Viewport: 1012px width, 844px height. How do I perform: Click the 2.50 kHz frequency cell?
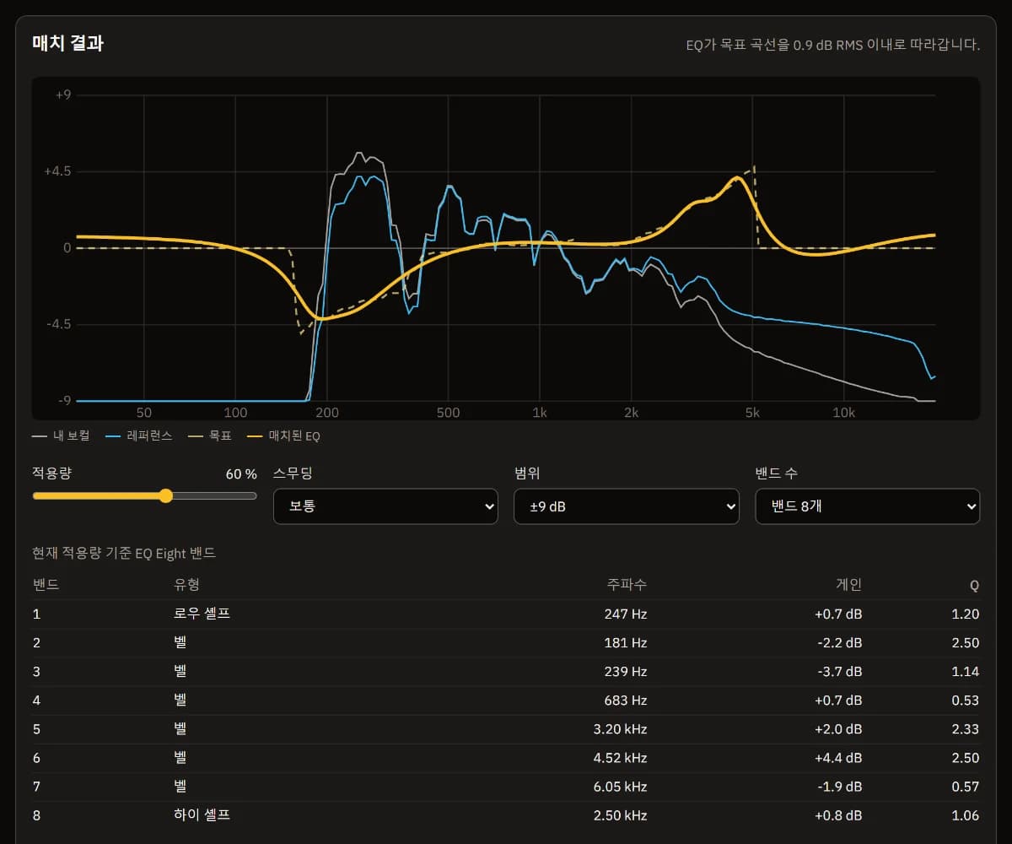(x=621, y=815)
